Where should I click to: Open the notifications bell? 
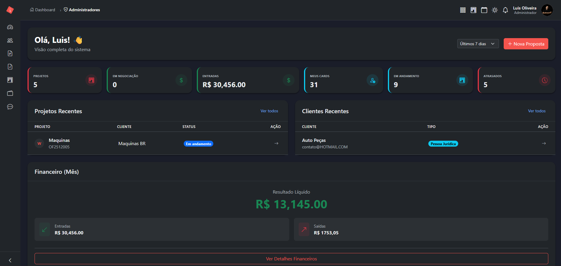[x=505, y=10]
